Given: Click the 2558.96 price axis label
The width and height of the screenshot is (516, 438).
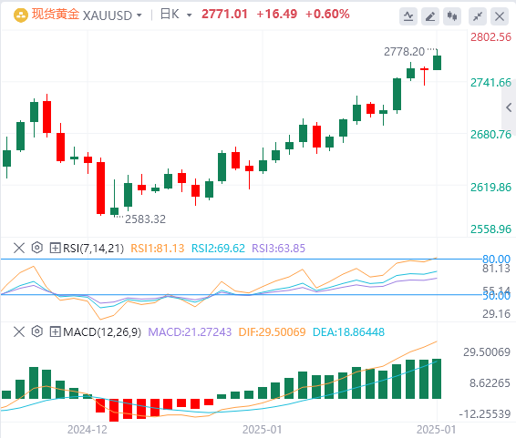Looking at the screenshot, I should coord(490,229).
